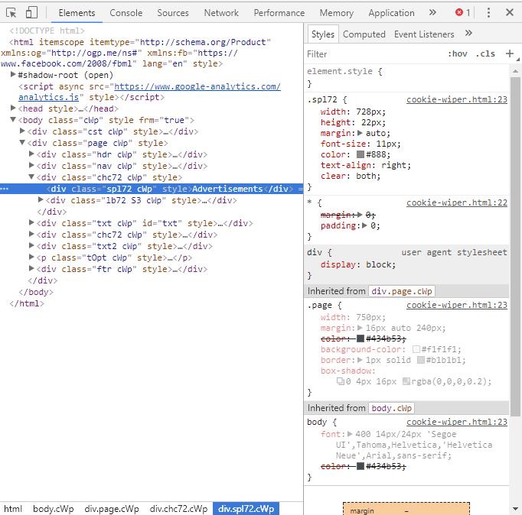
Task: Open the Sources tab
Action: (x=173, y=13)
